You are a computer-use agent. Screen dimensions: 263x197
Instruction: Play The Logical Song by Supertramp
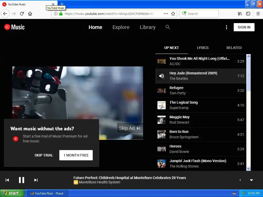pos(201,105)
